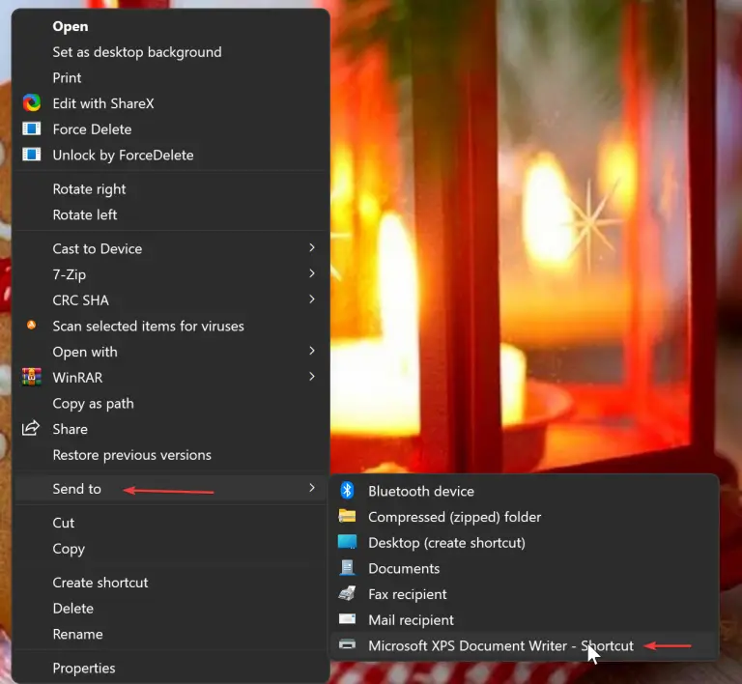Click the Mail recipient envelope icon
The width and height of the screenshot is (742, 684).
[x=348, y=618]
